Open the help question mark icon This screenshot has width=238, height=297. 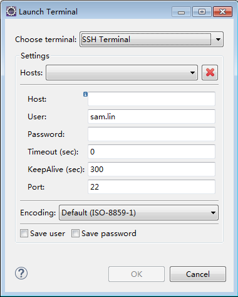(21, 273)
